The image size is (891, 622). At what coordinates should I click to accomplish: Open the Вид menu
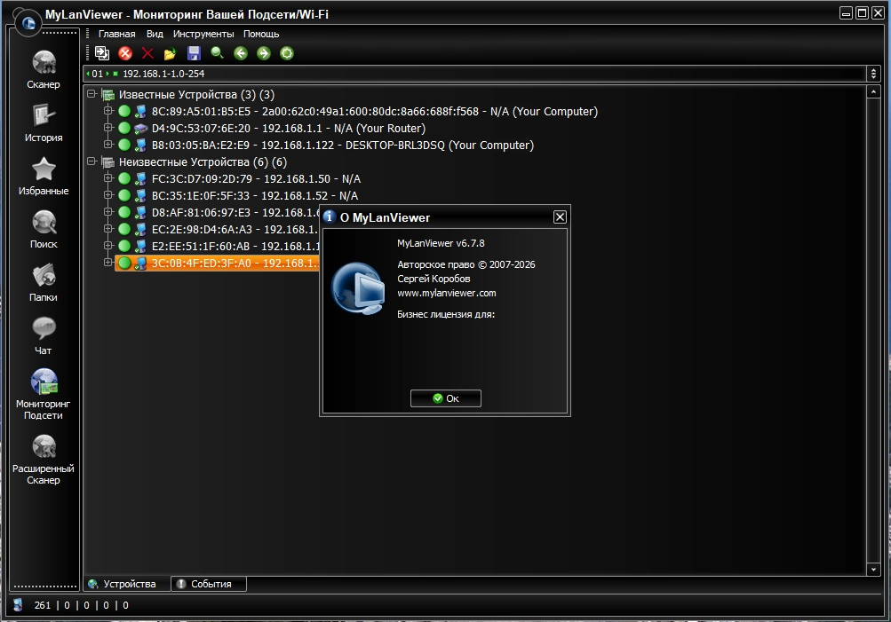(155, 34)
